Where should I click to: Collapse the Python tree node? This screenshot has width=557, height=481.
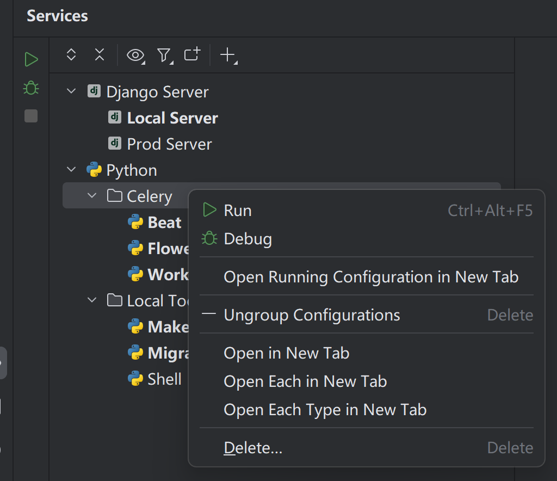tap(71, 169)
